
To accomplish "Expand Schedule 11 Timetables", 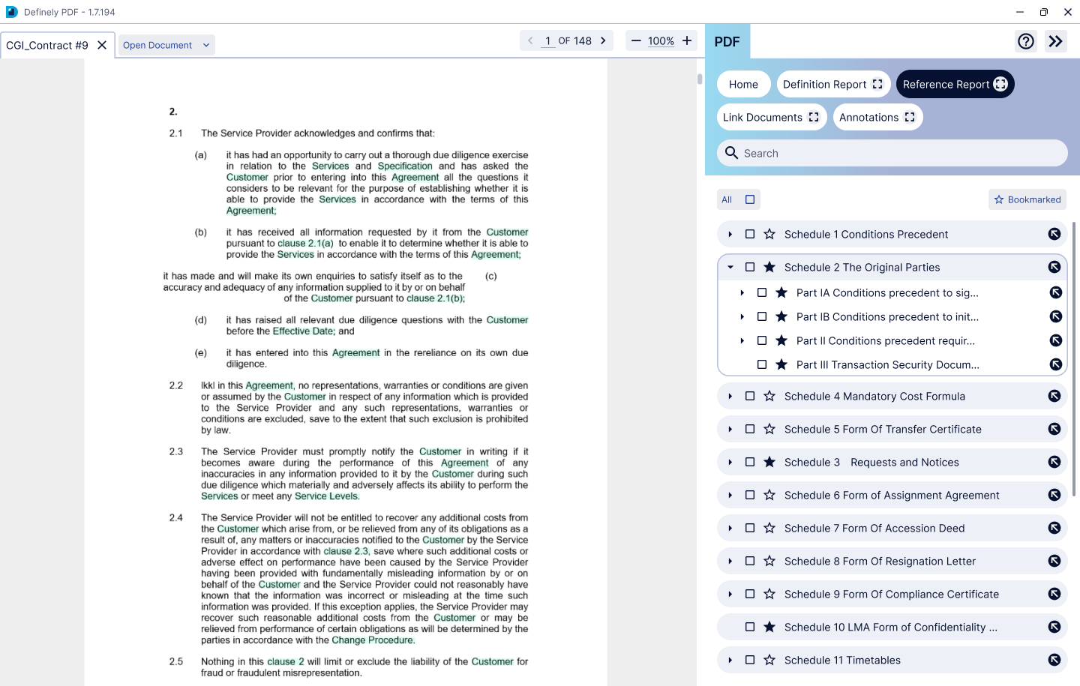I will pyautogui.click(x=730, y=660).
